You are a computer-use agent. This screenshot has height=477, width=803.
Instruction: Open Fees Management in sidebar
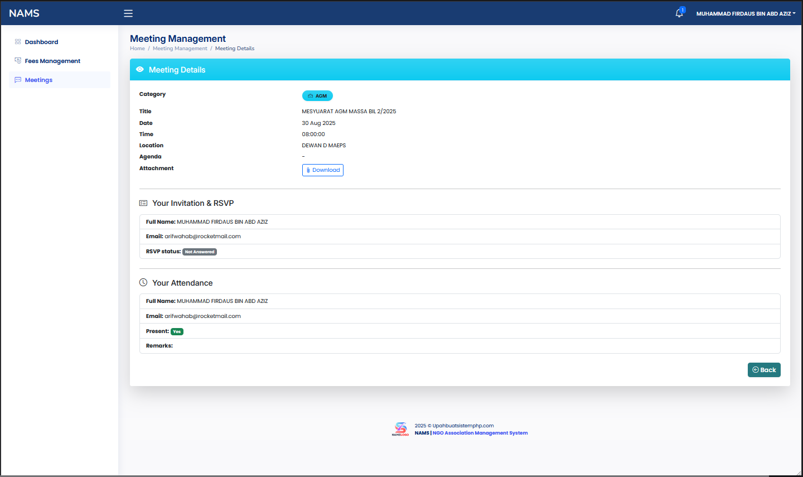click(x=52, y=61)
